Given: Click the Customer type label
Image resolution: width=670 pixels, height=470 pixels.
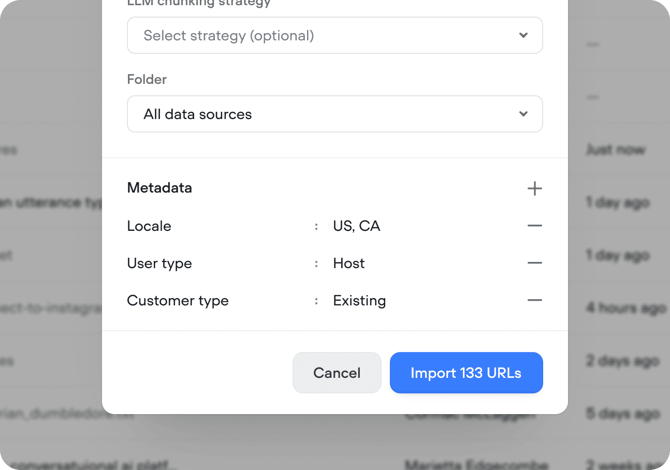Looking at the screenshot, I should tap(178, 301).
